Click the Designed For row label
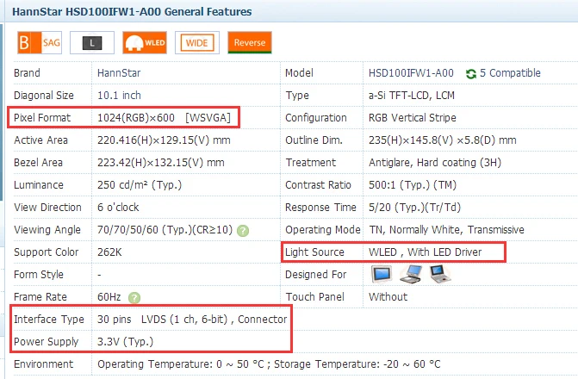 pos(316,274)
